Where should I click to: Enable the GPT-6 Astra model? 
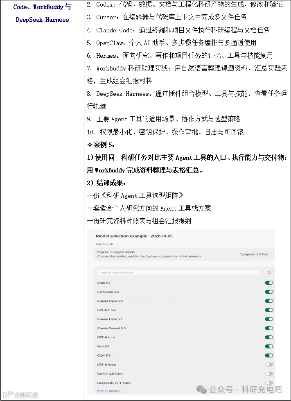pyautogui.click(x=269, y=365)
